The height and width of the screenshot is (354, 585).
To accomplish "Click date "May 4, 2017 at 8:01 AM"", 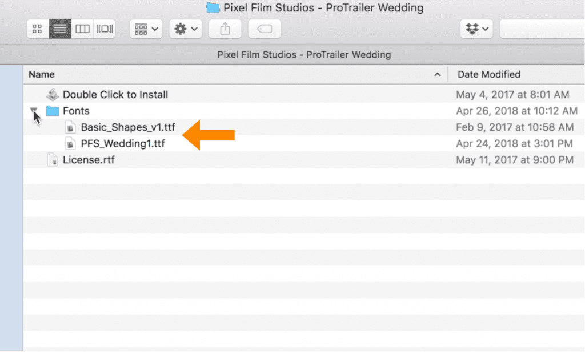I will [512, 95].
